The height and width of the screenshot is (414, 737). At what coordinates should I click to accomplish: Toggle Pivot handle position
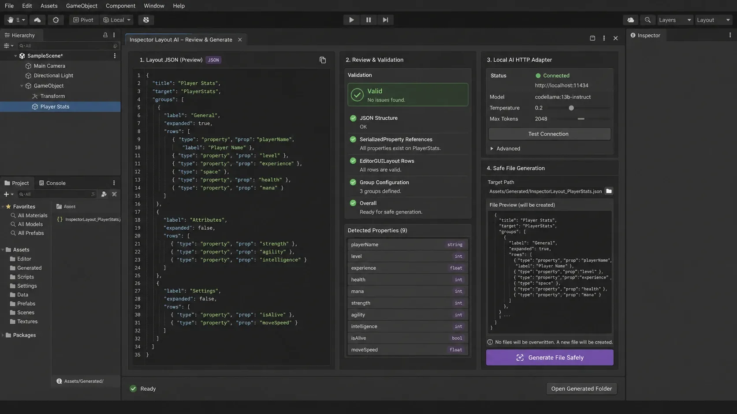83,20
